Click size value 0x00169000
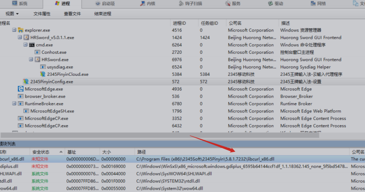The width and height of the screenshot is (365, 192). (113, 167)
